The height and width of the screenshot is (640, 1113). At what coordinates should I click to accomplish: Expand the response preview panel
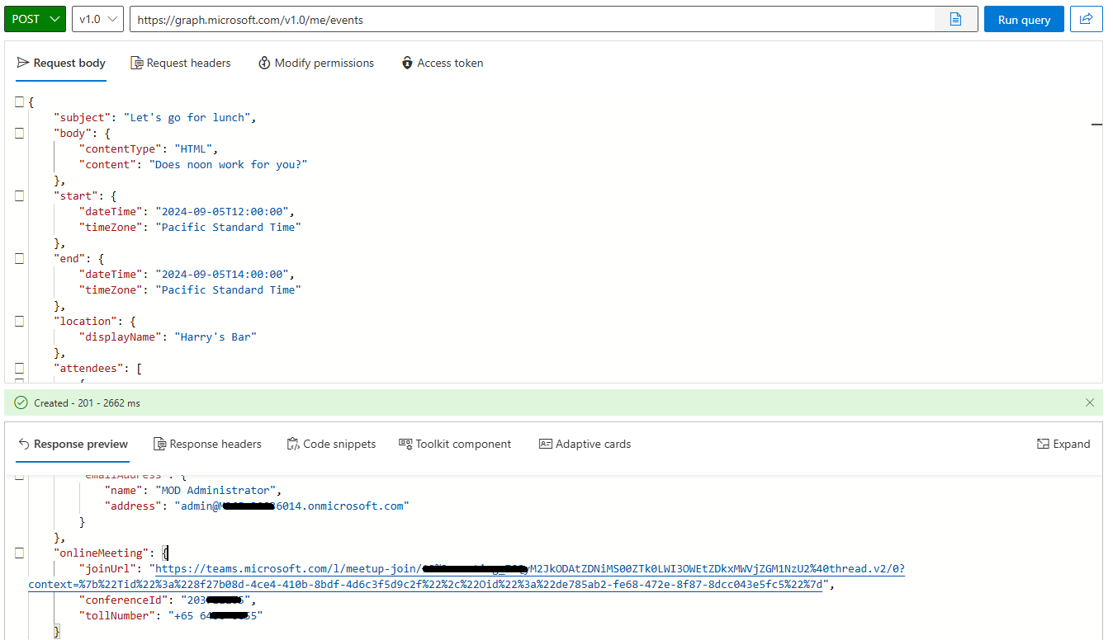(1063, 444)
